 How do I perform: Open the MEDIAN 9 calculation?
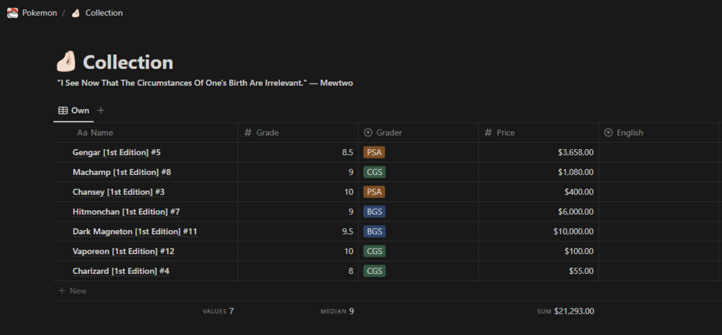(338, 311)
